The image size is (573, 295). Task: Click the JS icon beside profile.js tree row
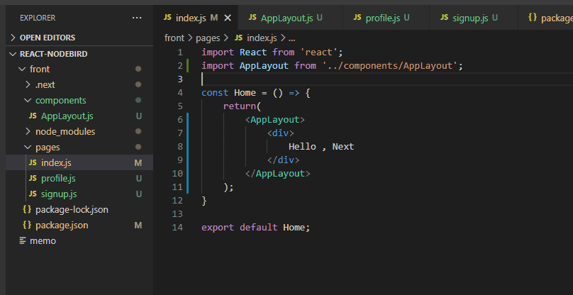click(x=33, y=179)
